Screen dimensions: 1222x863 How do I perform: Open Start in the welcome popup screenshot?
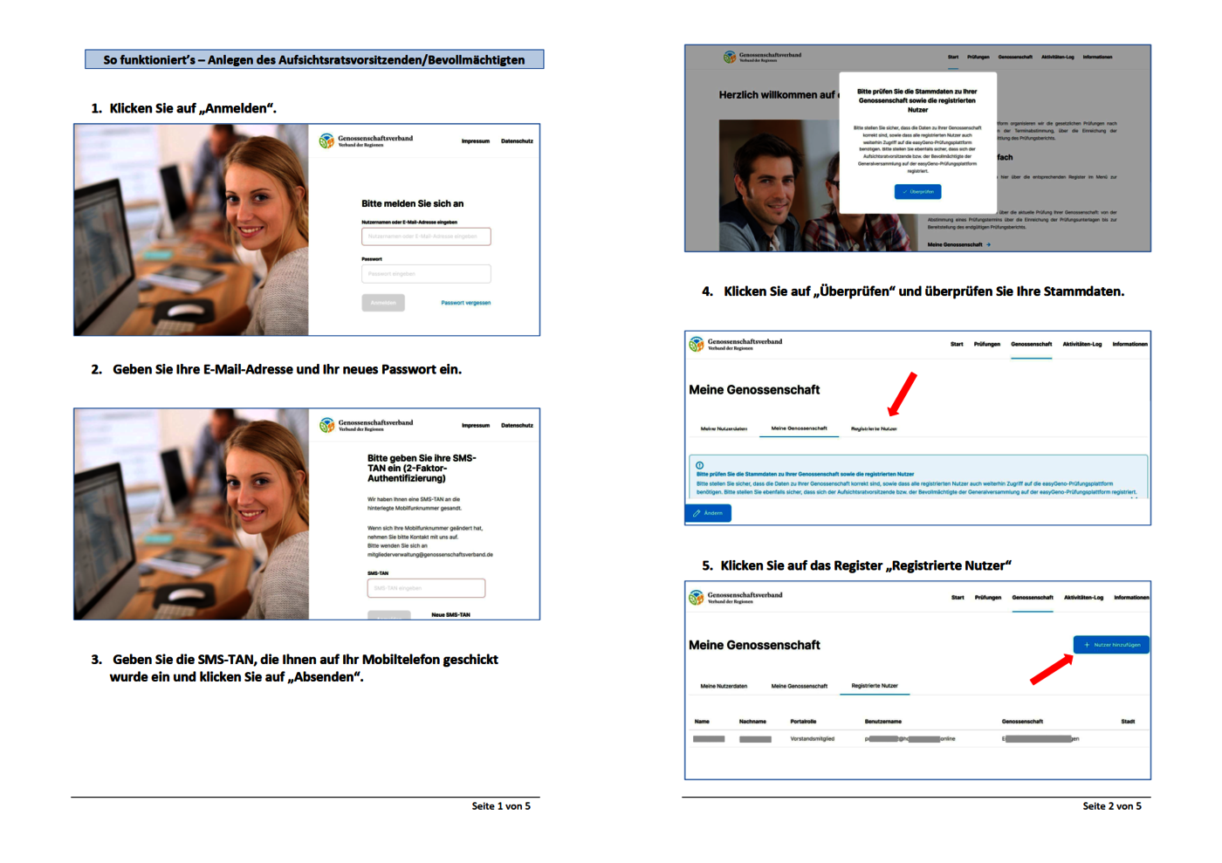[953, 57]
